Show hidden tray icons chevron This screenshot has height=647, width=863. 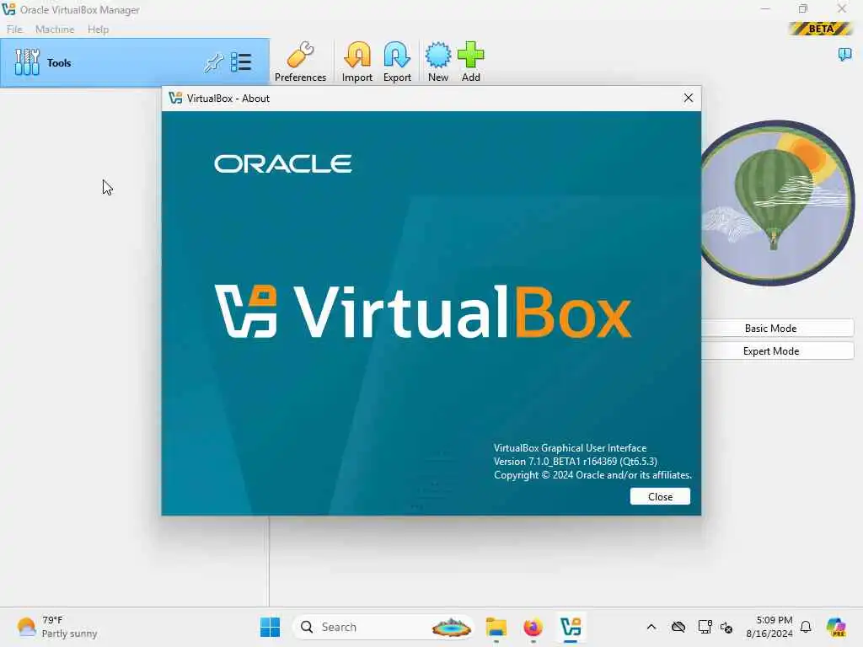(651, 627)
